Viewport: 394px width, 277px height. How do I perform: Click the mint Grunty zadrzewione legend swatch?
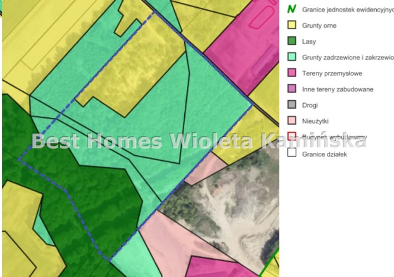pyautogui.click(x=292, y=57)
